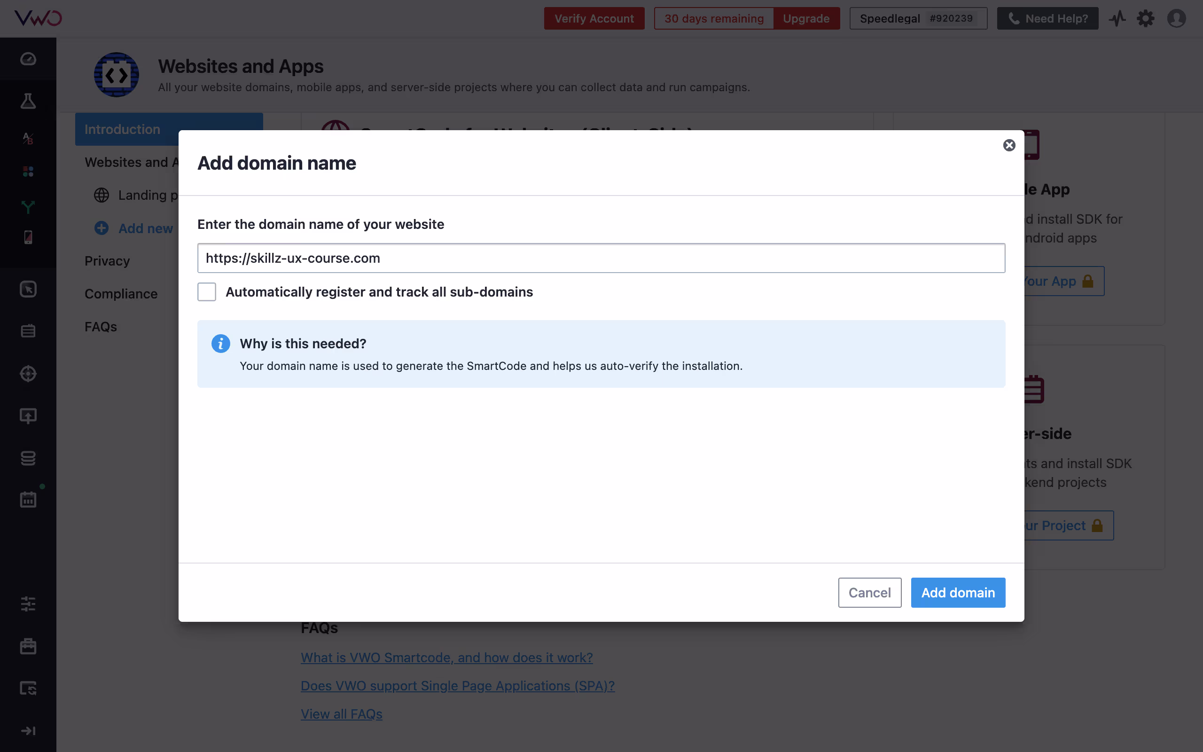Viewport: 1203px width, 752px height.
Task: Open the green branch rollout sidebar icon
Action: click(28, 206)
